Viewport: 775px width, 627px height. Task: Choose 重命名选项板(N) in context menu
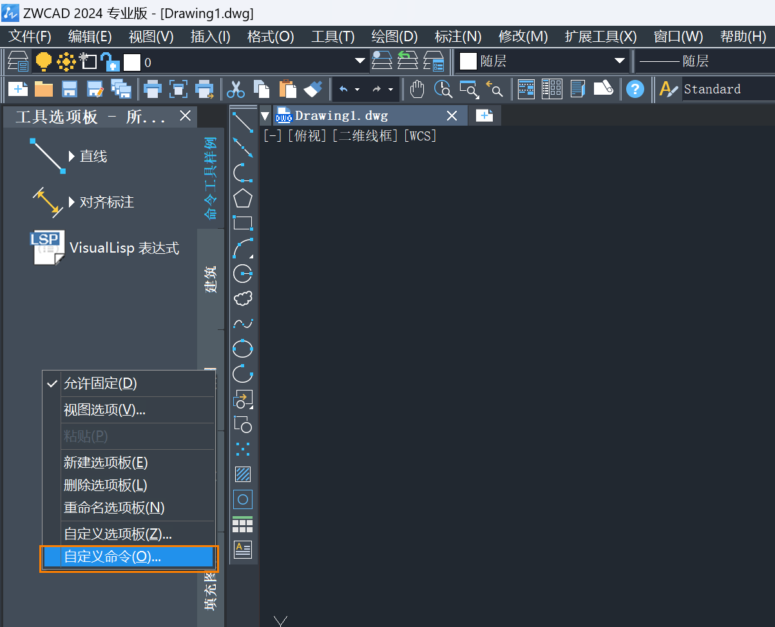pyautogui.click(x=128, y=508)
